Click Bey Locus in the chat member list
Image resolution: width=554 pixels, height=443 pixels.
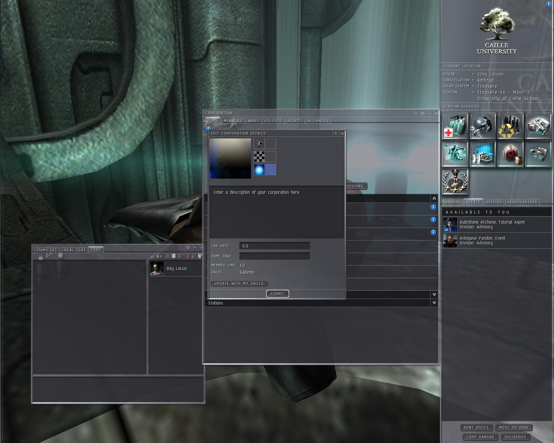(177, 269)
